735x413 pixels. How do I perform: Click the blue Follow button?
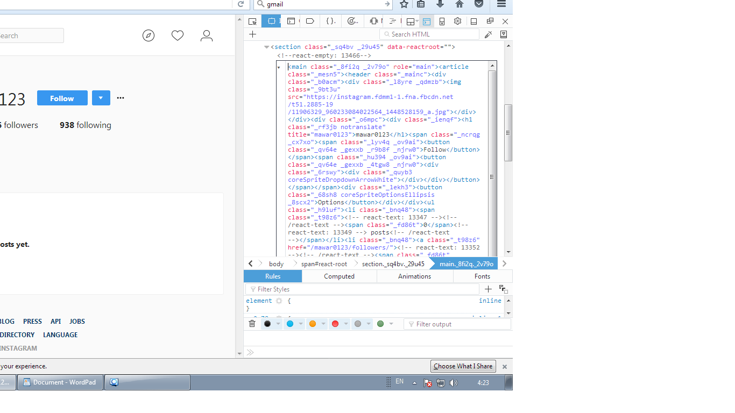[x=62, y=98]
